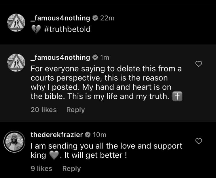Tap the #truthbetold hashtag
The image size is (216, 178).
pyautogui.click(x=67, y=29)
